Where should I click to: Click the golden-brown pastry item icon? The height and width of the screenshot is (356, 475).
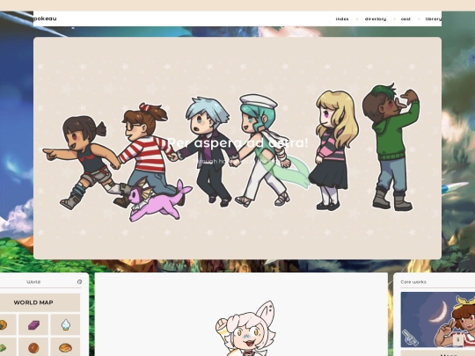pyautogui.click(x=3, y=325)
